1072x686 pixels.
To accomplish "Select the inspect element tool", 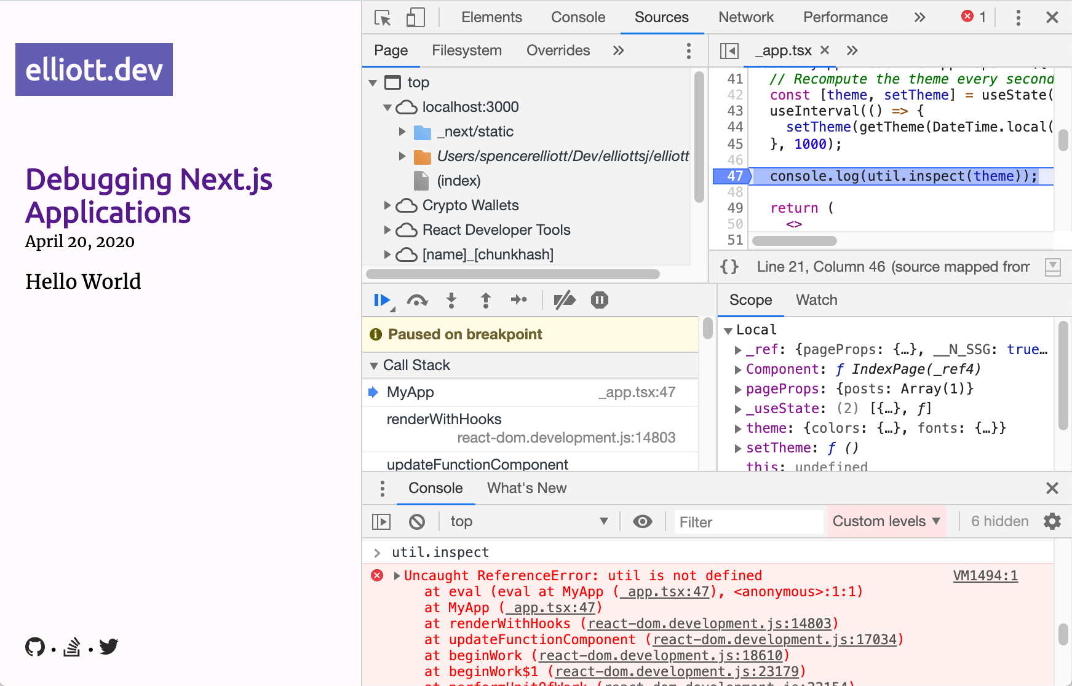I will (383, 17).
